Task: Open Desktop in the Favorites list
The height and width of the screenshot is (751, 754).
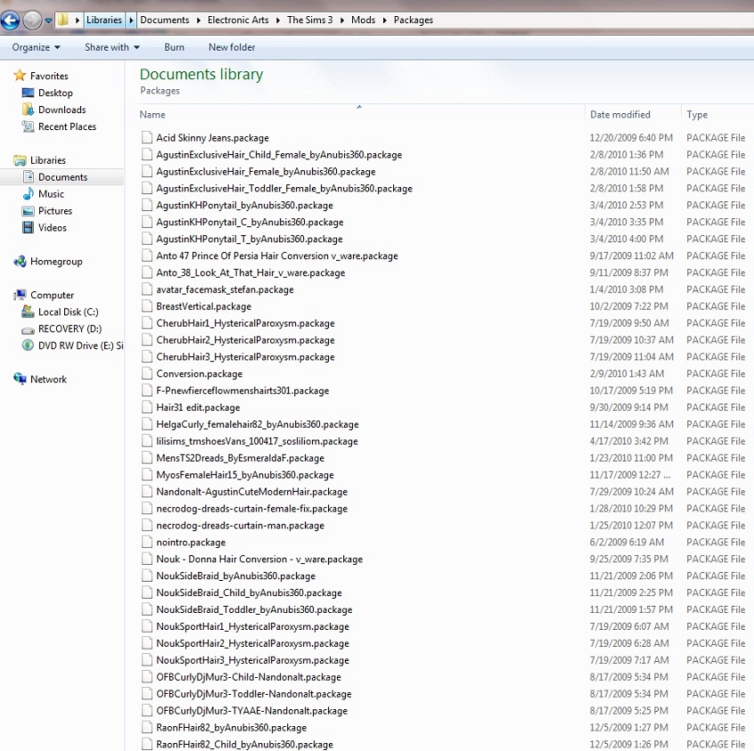Action: [x=47, y=93]
